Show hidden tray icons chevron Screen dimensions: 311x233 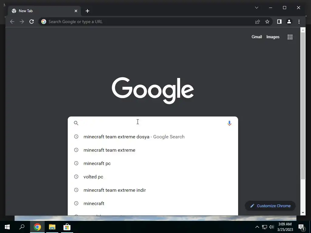(x=257, y=227)
